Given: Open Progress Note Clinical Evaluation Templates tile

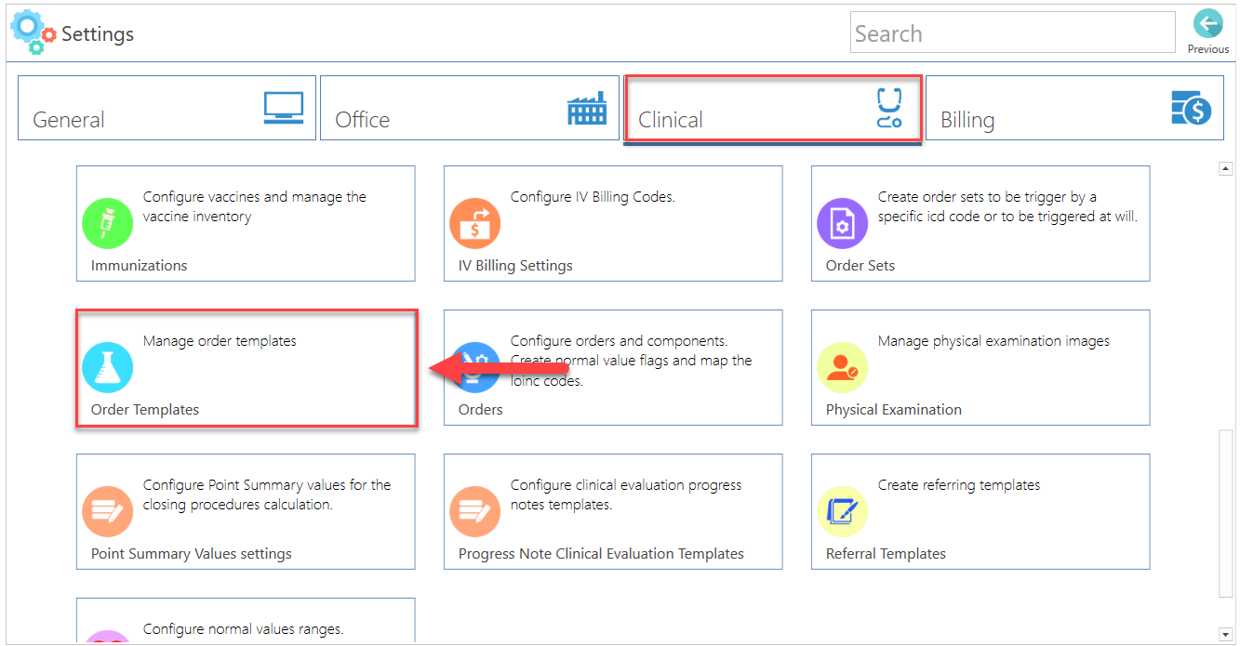Looking at the screenshot, I should click(x=613, y=511).
